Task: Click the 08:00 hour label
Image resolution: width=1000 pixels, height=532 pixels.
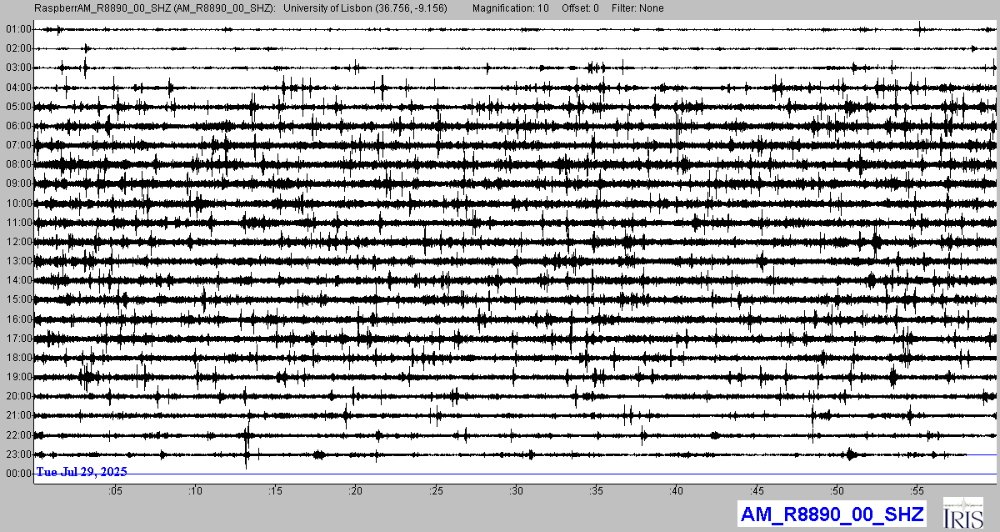Action: point(17,164)
